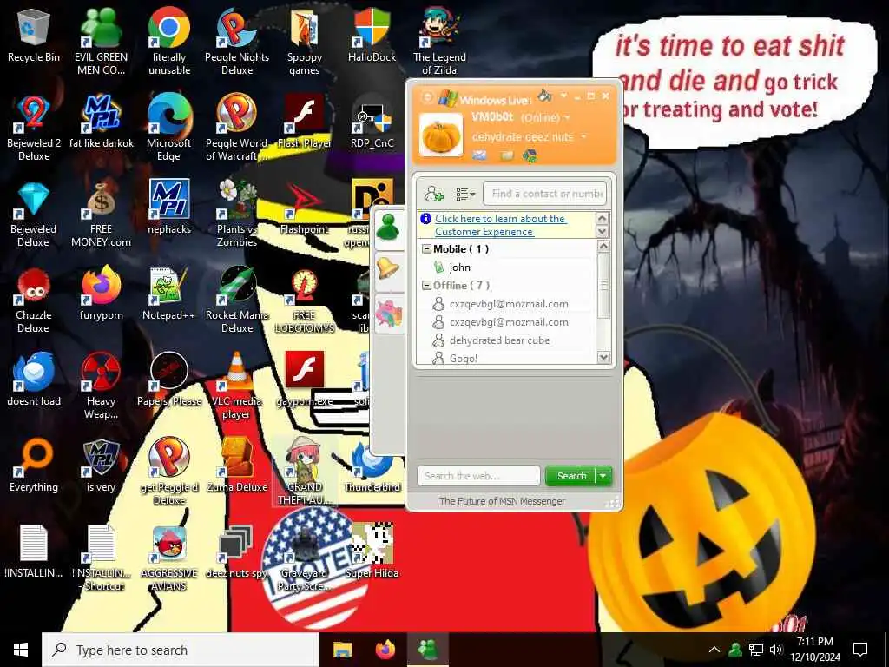Screen dimensions: 889x667
Task: Click the VM0b0t display name
Action: click(491, 117)
